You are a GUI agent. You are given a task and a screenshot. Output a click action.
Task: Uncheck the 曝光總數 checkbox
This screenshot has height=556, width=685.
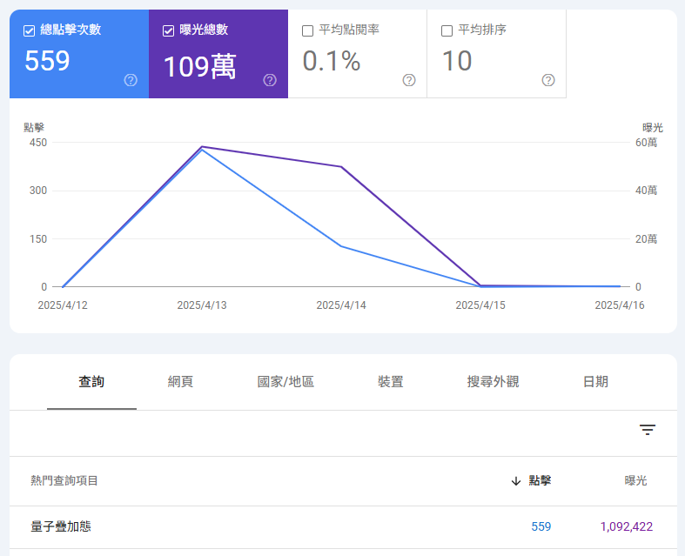point(169,30)
